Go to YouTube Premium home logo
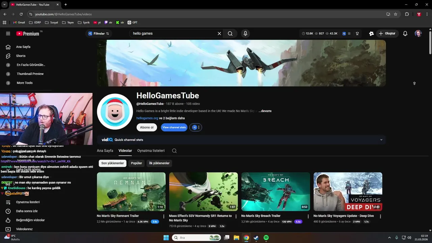This screenshot has width=432, height=243. pos(28,33)
